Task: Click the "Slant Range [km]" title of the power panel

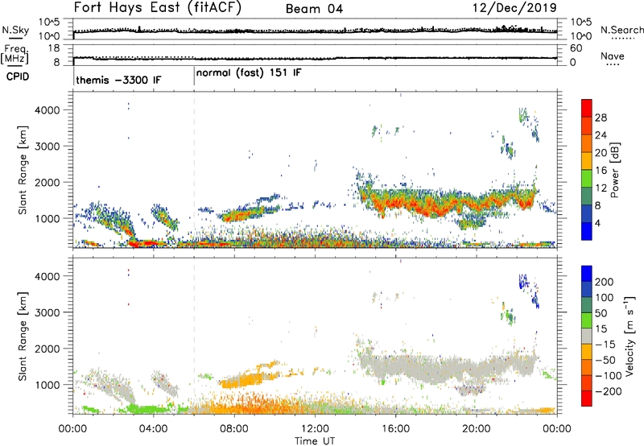Action: pos(23,170)
